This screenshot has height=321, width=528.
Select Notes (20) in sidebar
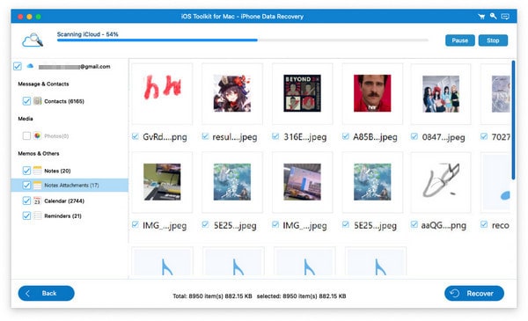pyautogui.click(x=57, y=171)
